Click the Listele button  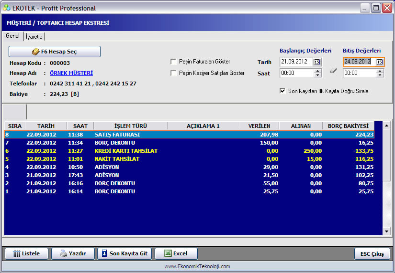(26, 253)
